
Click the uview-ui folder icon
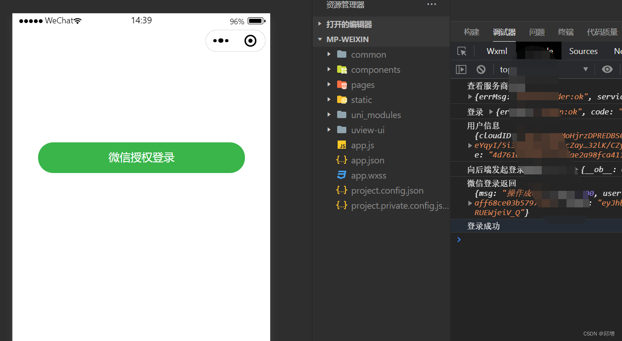[x=342, y=130]
